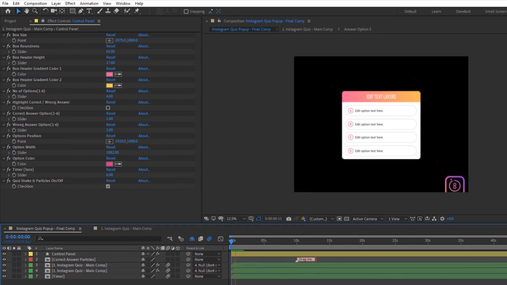Select the Zoom magnifier tool

point(35,11)
